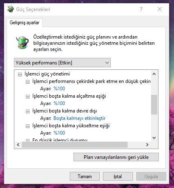
Task: Click the help question mark icon
Action: (141, 9)
